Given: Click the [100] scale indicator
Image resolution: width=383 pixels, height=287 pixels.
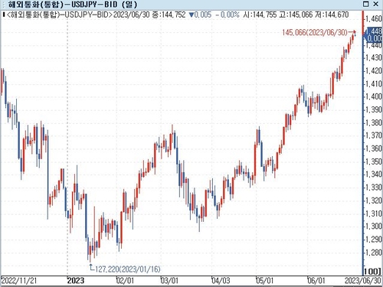Looking at the screenshot, I should coord(372,271).
